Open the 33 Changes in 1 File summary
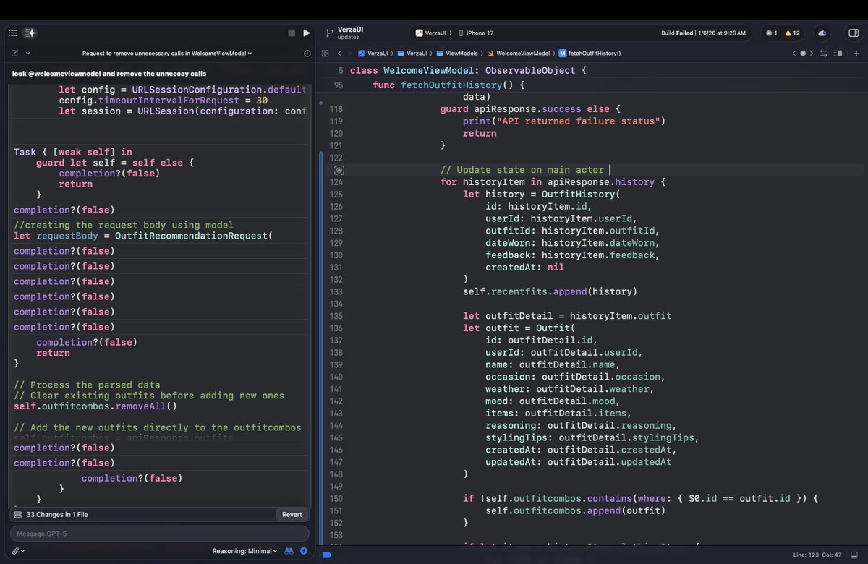Viewport: 868px width, 564px height. [57, 514]
